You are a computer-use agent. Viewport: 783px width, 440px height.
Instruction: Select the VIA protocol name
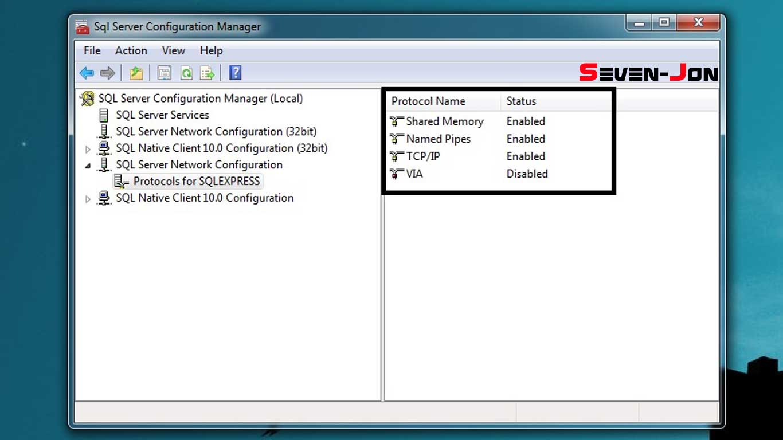pos(414,174)
